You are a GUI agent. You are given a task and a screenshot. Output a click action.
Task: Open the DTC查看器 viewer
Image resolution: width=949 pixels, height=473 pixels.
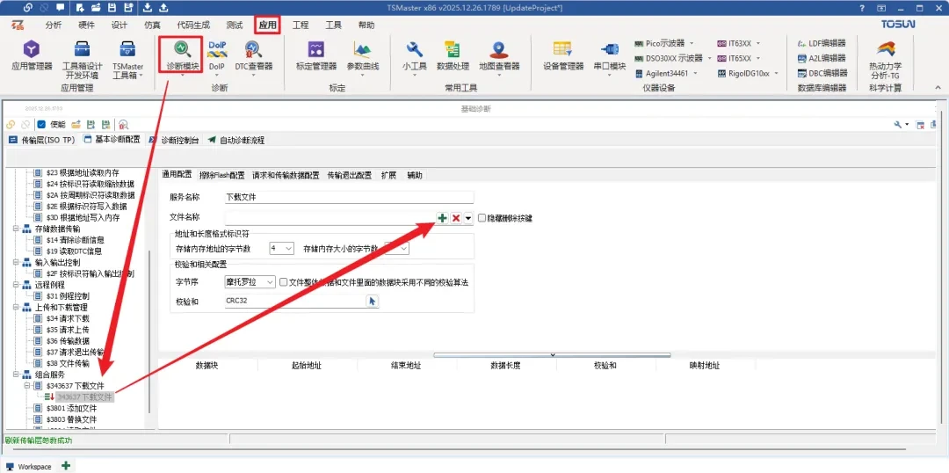(254, 55)
